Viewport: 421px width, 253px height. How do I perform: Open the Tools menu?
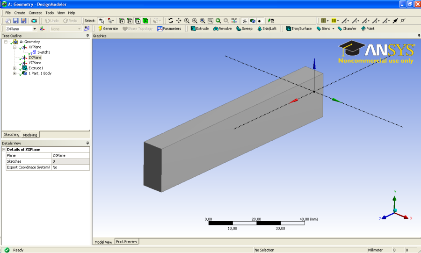coord(50,13)
